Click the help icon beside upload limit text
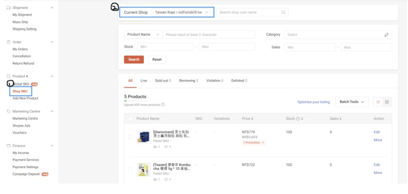Viewport: 408px width, 194px height. pos(163,105)
